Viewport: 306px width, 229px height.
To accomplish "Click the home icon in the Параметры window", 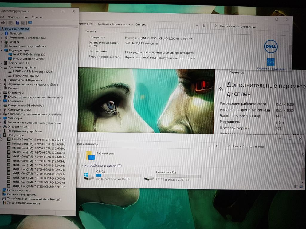I will 221,89.
